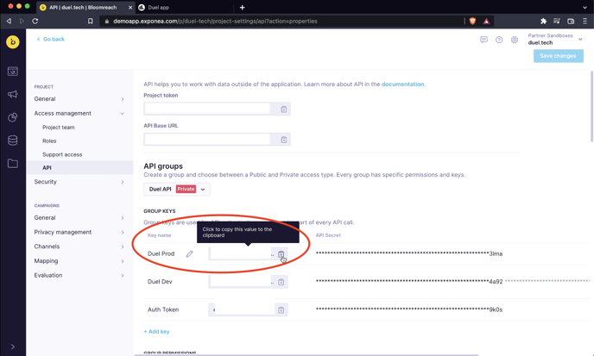Reload the page
The image size is (594, 356).
35,22
